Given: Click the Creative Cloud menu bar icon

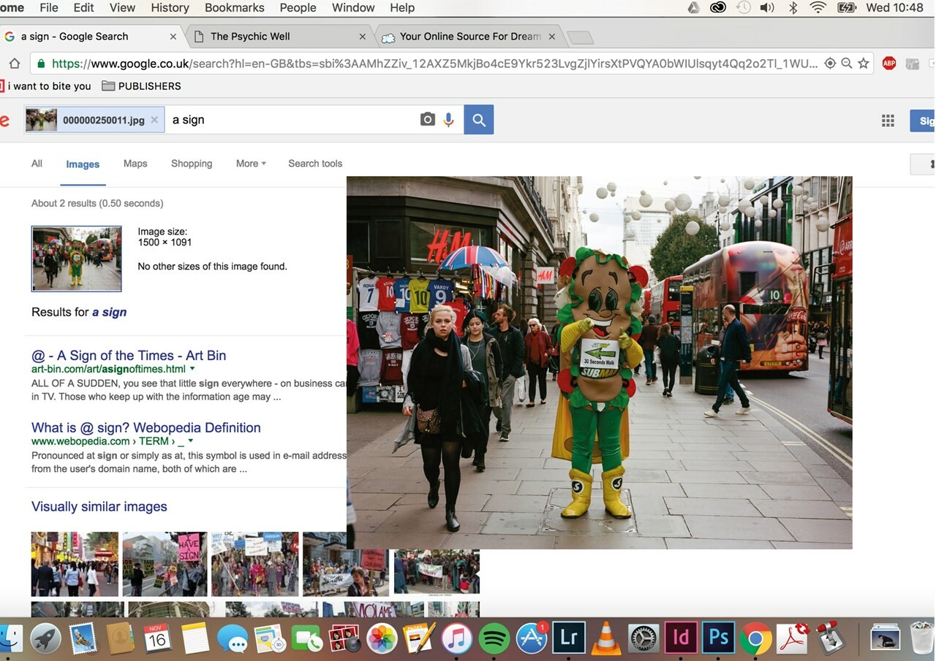Looking at the screenshot, I should click(x=718, y=8).
